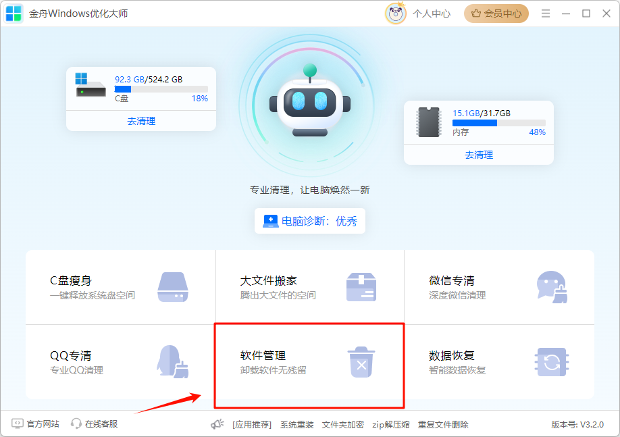
Task: Click the monitor icon beside 官方网站
Action: [x=18, y=424]
